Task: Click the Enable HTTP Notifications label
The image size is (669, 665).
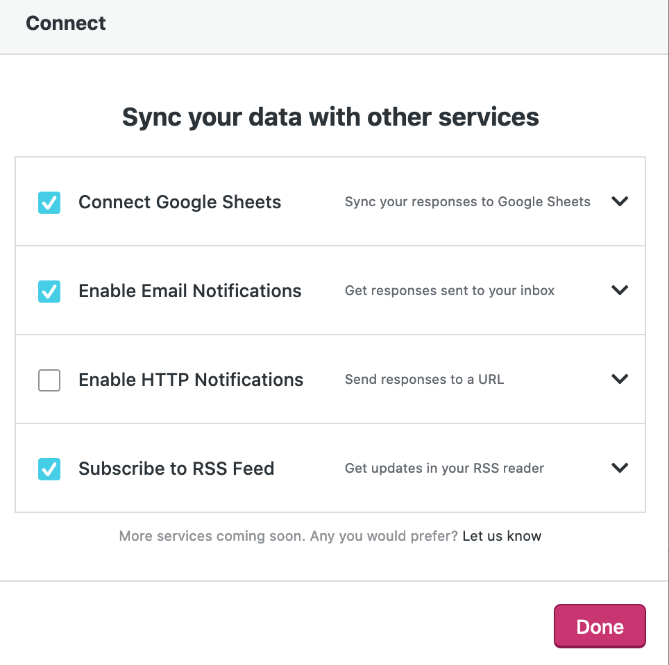Action: (x=191, y=380)
